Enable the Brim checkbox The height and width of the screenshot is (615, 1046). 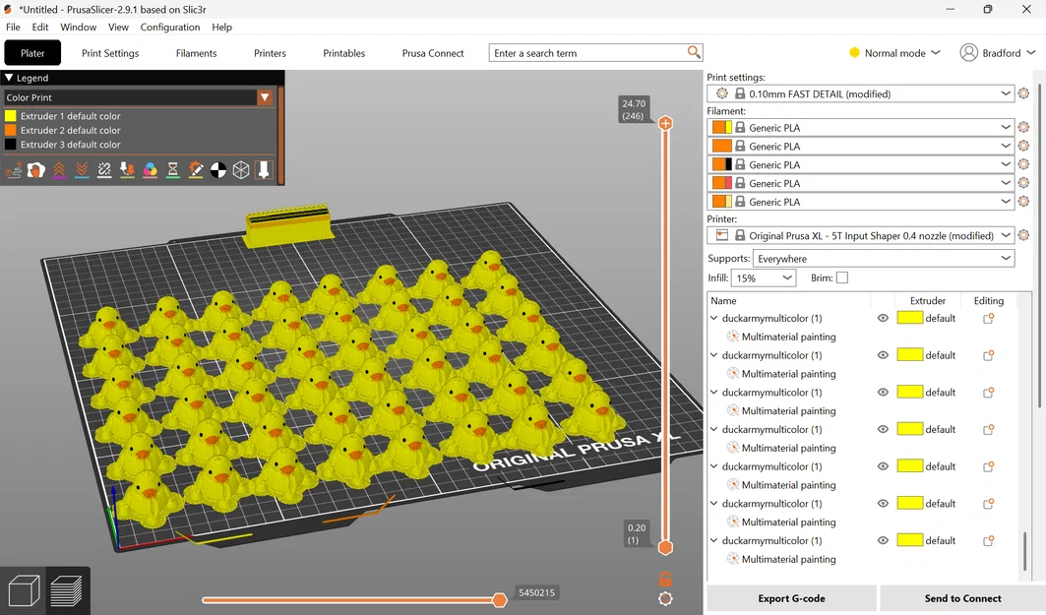click(842, 277)
